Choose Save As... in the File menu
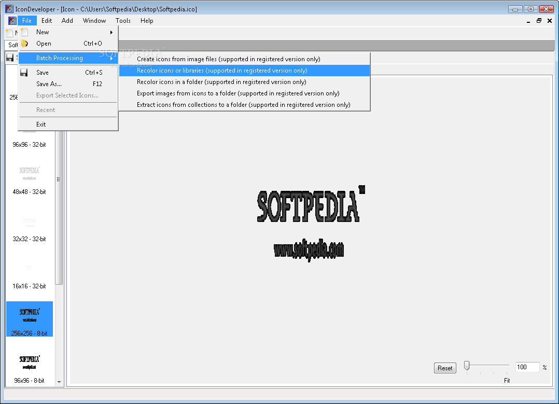 pos(68,84)
